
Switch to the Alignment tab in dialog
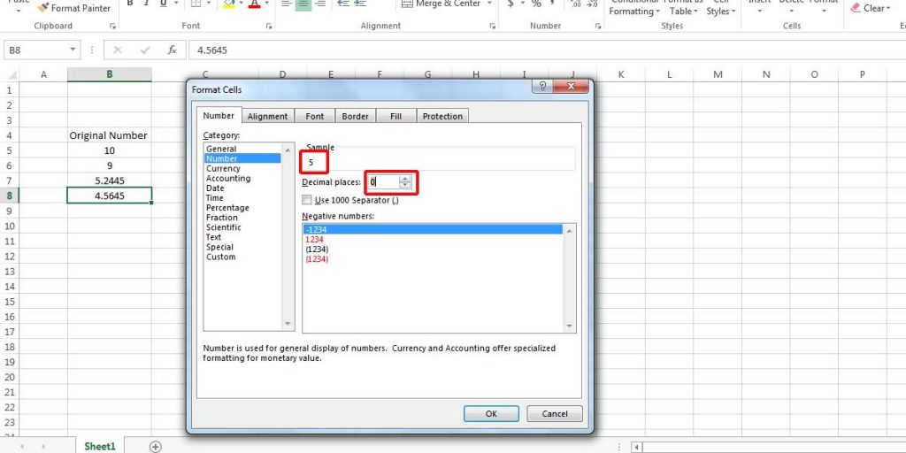(x=267, y=116)
